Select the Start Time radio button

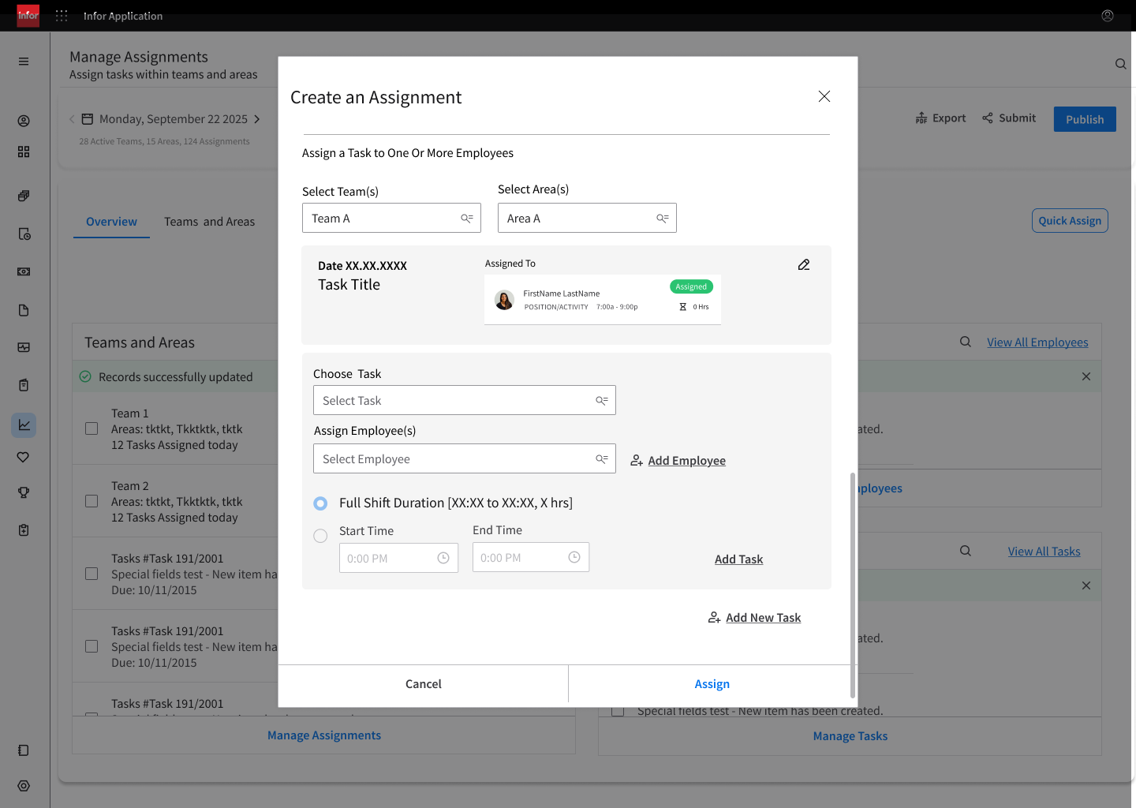pyautogui.click(x=320, y=536)
